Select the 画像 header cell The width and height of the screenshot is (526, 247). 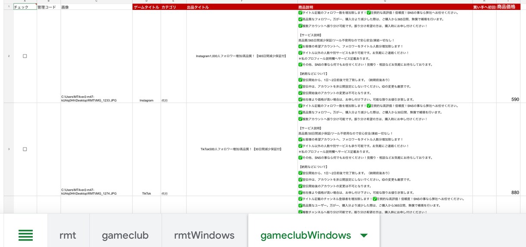[97, 7]
